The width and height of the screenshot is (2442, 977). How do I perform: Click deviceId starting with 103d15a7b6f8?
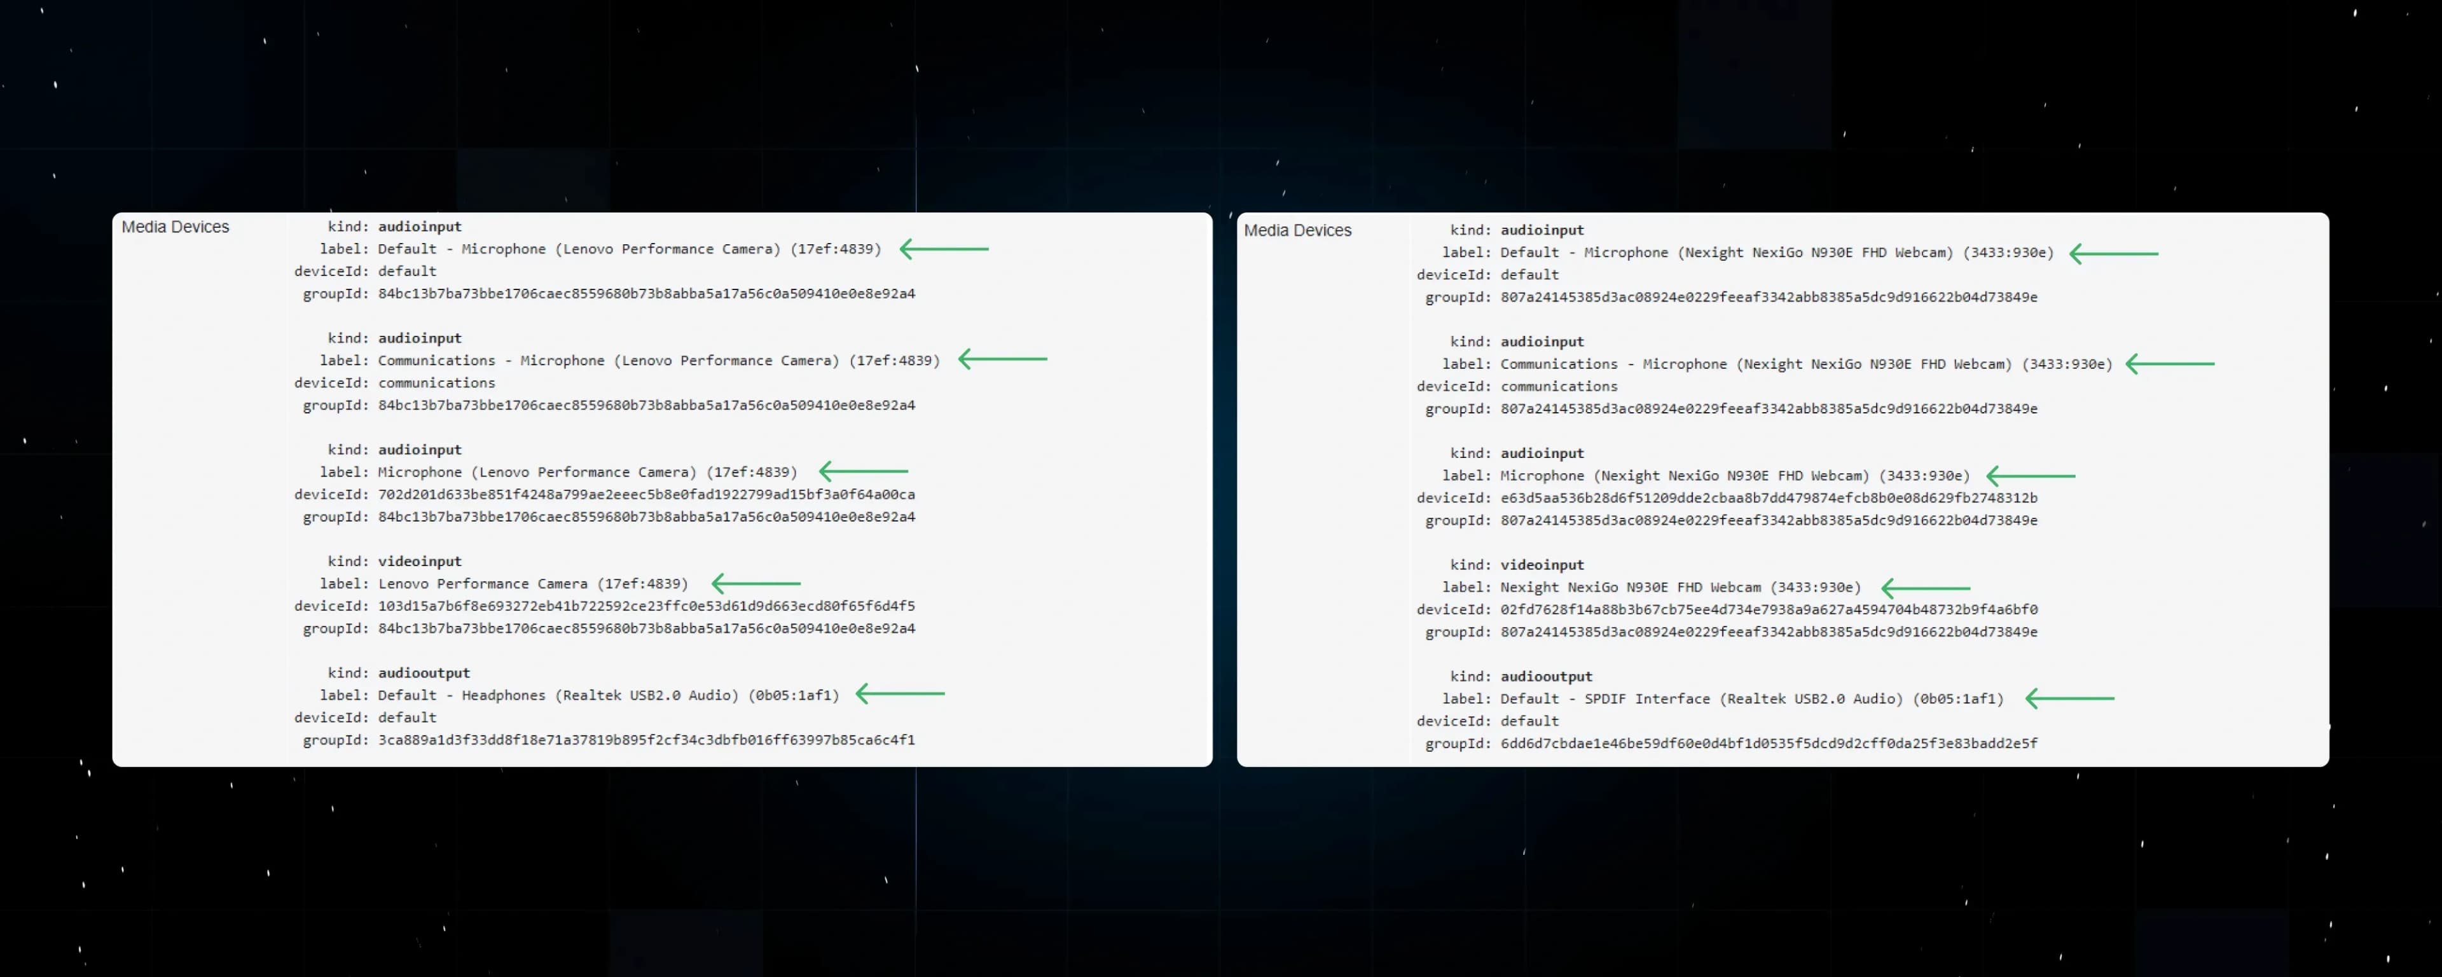click(x=645, y=606)
